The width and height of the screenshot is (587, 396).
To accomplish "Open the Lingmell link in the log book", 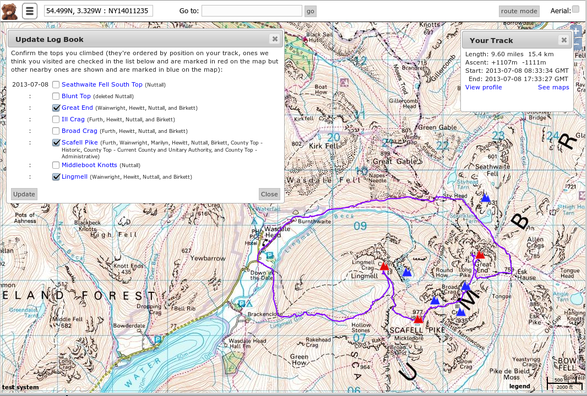I will 74,176.
